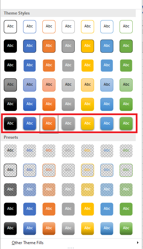The height and width of the screenshot is (249, 143).
Task: Choose the orange solid fill with dark border style
Action: pyautogui.click(x=49, y=46)
